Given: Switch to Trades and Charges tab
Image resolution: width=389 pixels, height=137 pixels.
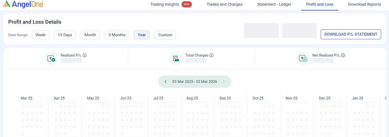Looking at the screenshot, I should click(x=224, y=5).
